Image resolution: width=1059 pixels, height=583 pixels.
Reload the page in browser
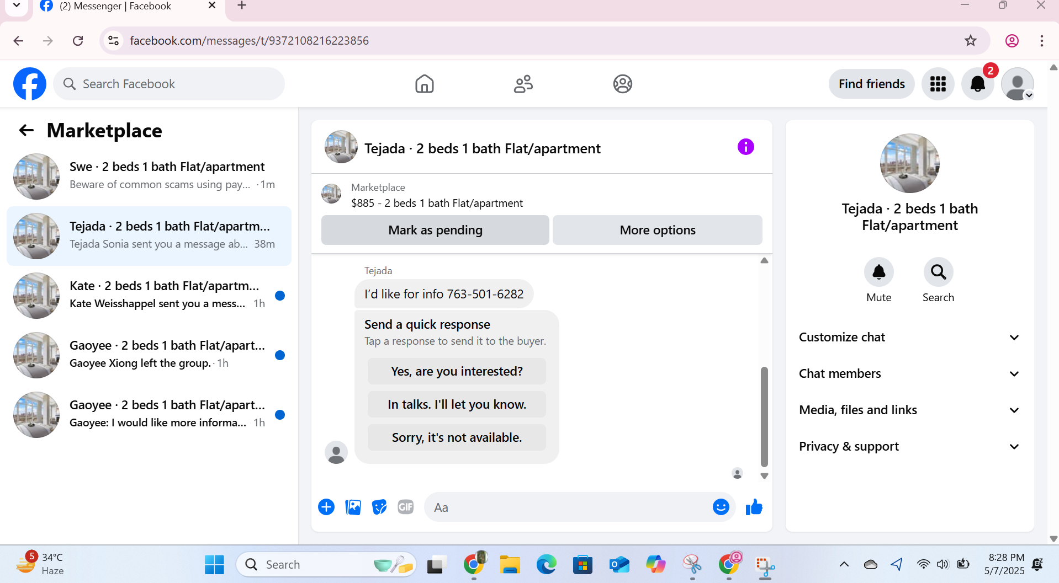click(x=78, y=40)
